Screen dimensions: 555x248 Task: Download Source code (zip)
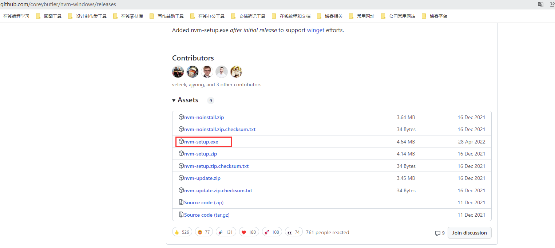[x=204, y=202]
